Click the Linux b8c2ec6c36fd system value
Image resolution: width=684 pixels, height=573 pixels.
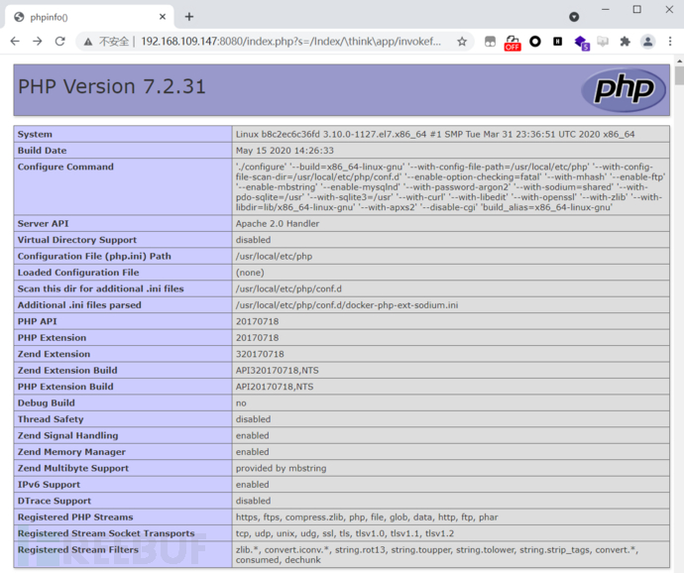[x=435, y=135]
